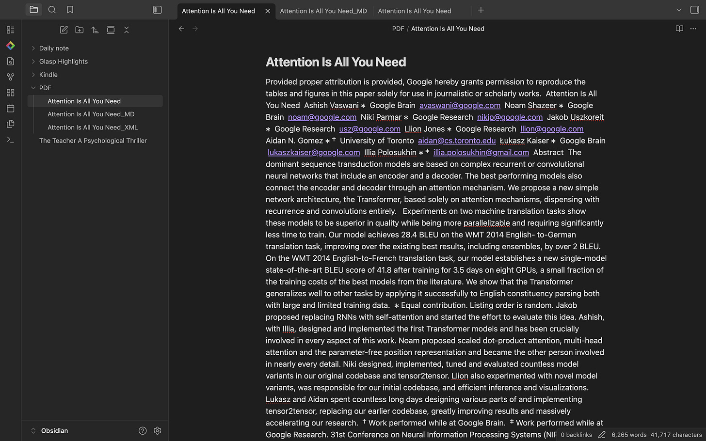Image resolution: width=706 pixels, height=441 pixels.
Task: Open canvas grid ribbon icon
Action: pyautogui.click(x=11, y=93)
